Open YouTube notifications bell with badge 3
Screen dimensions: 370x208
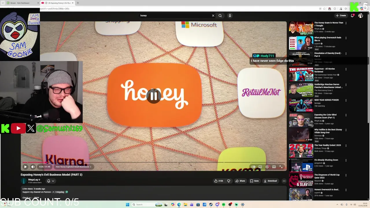(352, 16)
